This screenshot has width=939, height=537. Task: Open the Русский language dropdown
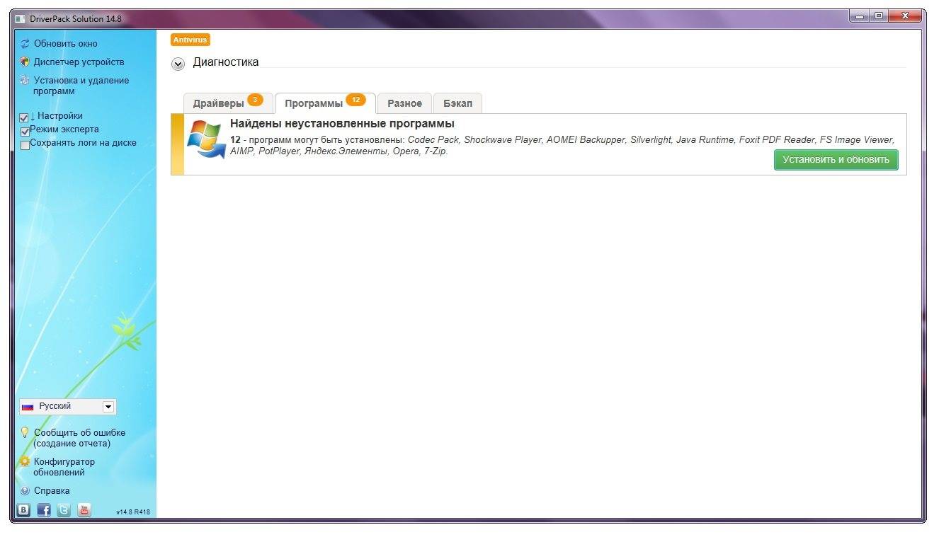68,407
